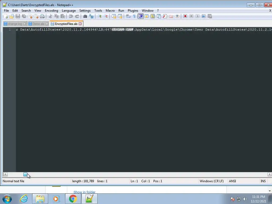Open the Function List icon

click(165, 16)
